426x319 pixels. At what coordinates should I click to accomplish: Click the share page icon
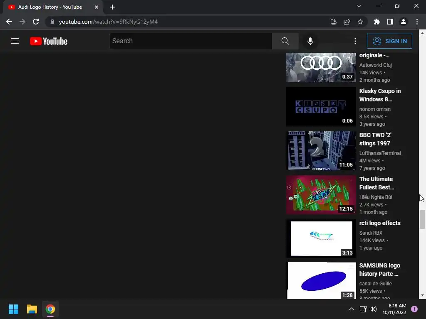tap(347, 22)
